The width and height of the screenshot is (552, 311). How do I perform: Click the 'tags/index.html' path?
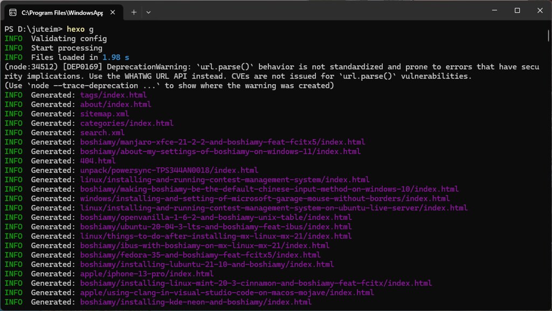(x=113, y=95)
